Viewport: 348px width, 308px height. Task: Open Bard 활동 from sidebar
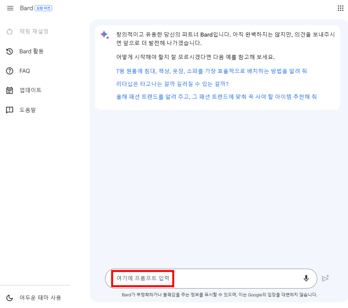coord(32,51)
